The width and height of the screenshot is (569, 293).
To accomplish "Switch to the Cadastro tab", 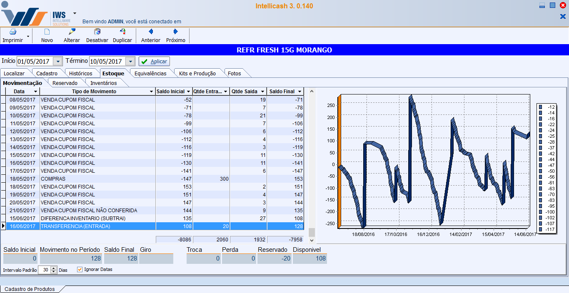I will [47, 73].
